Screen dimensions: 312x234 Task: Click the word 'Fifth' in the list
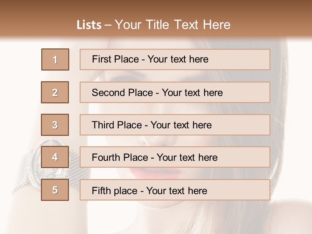click(x=101, y=190)
